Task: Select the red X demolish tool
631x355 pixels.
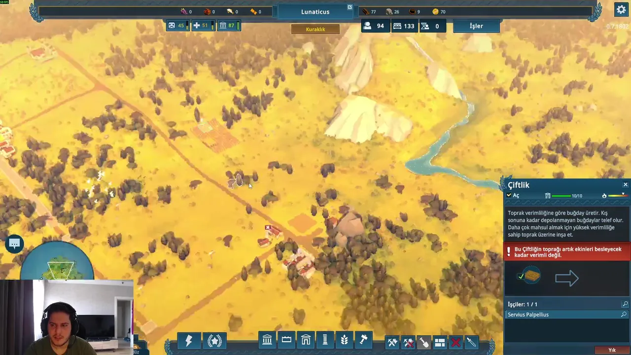Action: [x=456, y=342]
